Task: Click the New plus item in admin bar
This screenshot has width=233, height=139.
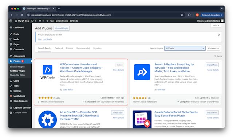Action: [50, 21]
